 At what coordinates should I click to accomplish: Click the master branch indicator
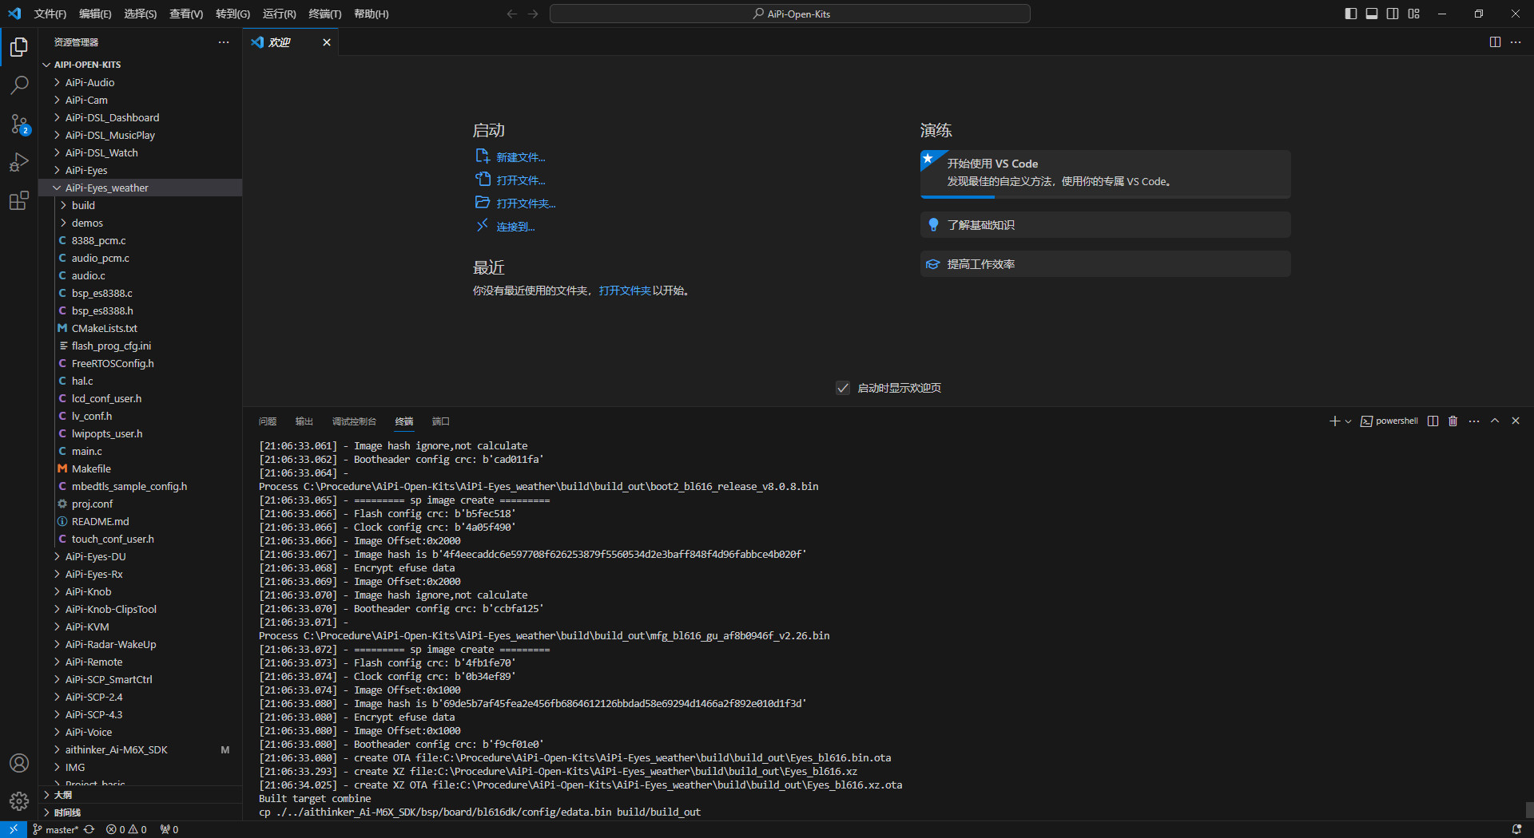55,829
